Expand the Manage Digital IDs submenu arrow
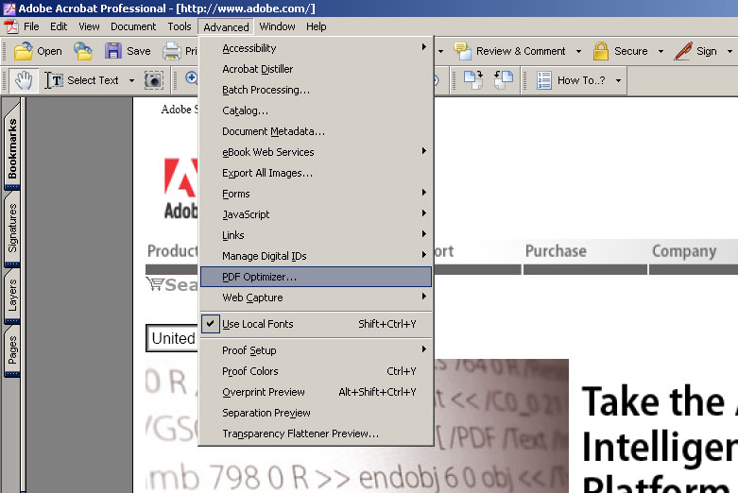Image resolution: width=738 pixels, height=493 pixels. pos(424,254)
